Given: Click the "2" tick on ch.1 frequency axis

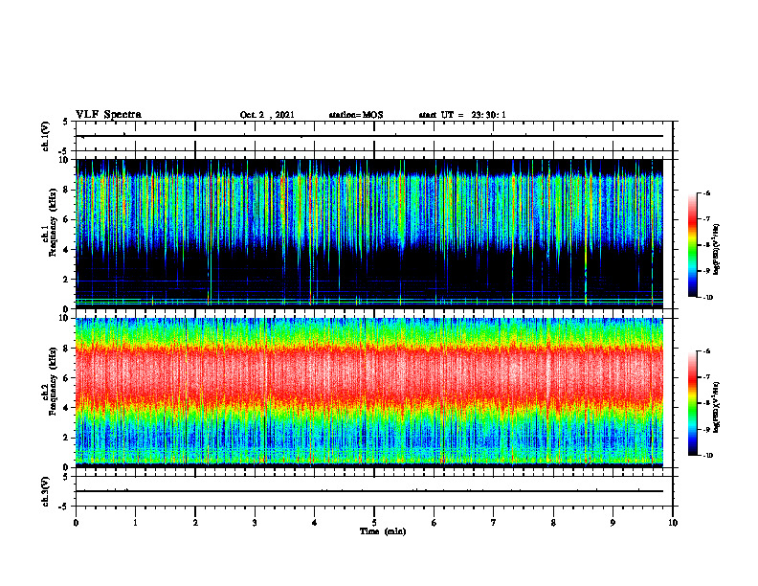Looking at the screenshot, I should pyautogui.click(x=67, y=280).
